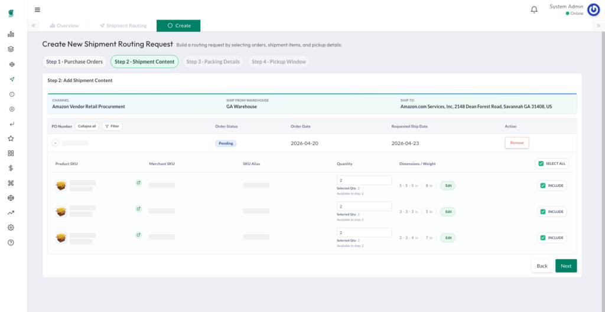Click the order date 2026-04-20
Screen dimensions: 605x312
click(304, 143)
